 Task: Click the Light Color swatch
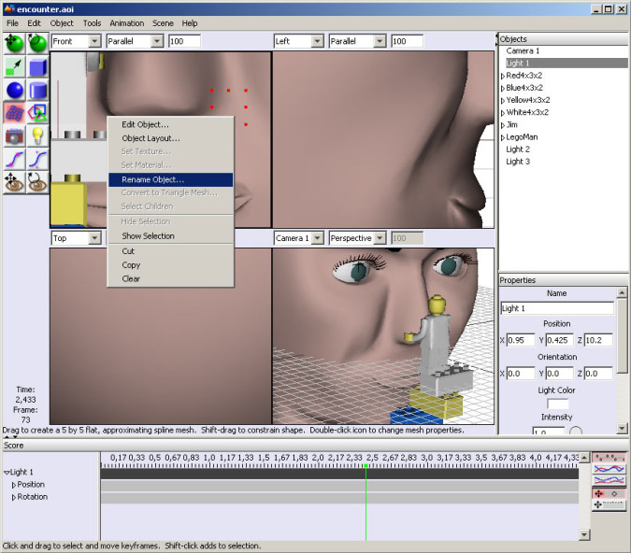coord(557,404)
